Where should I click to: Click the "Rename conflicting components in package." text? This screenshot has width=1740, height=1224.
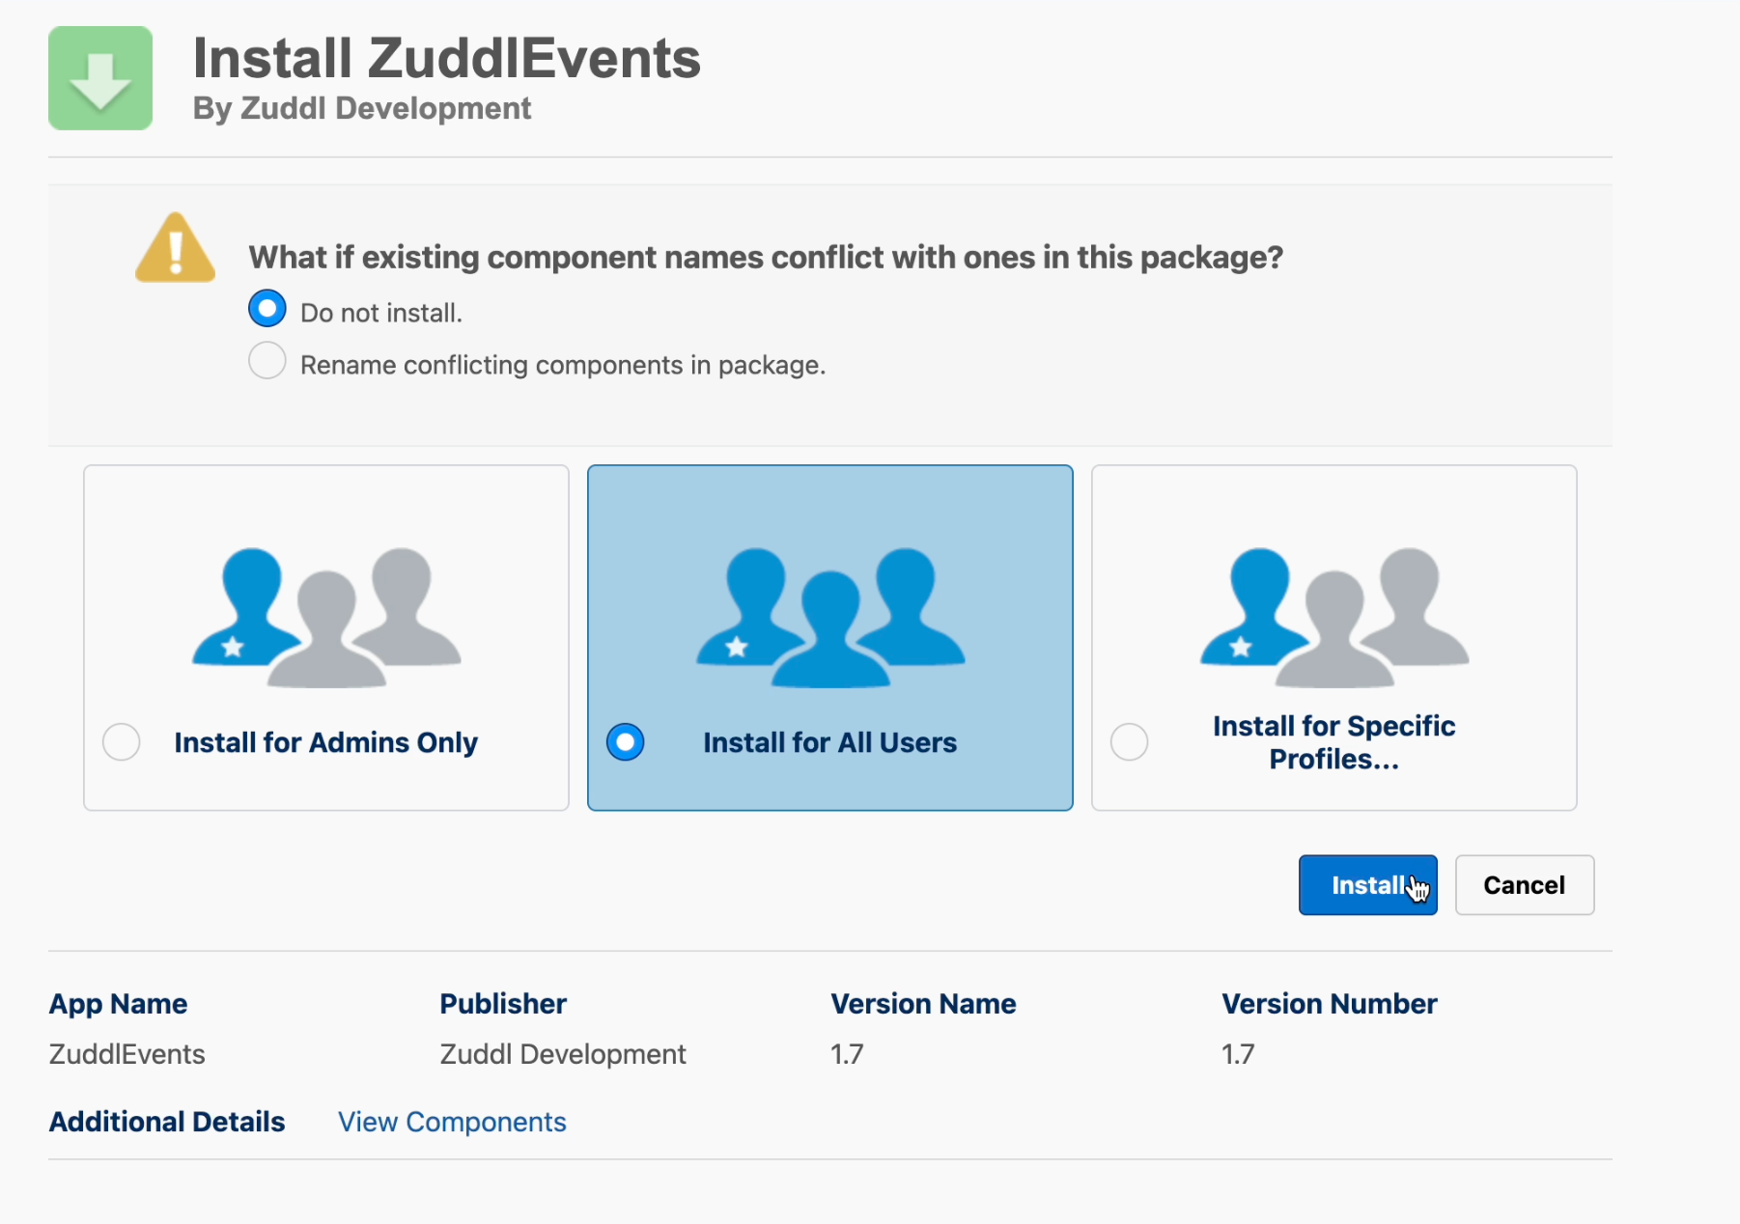tap(563, 365)
